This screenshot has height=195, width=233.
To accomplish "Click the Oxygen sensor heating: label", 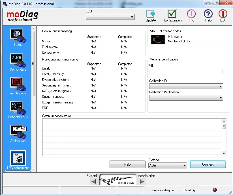I will 57,102.
